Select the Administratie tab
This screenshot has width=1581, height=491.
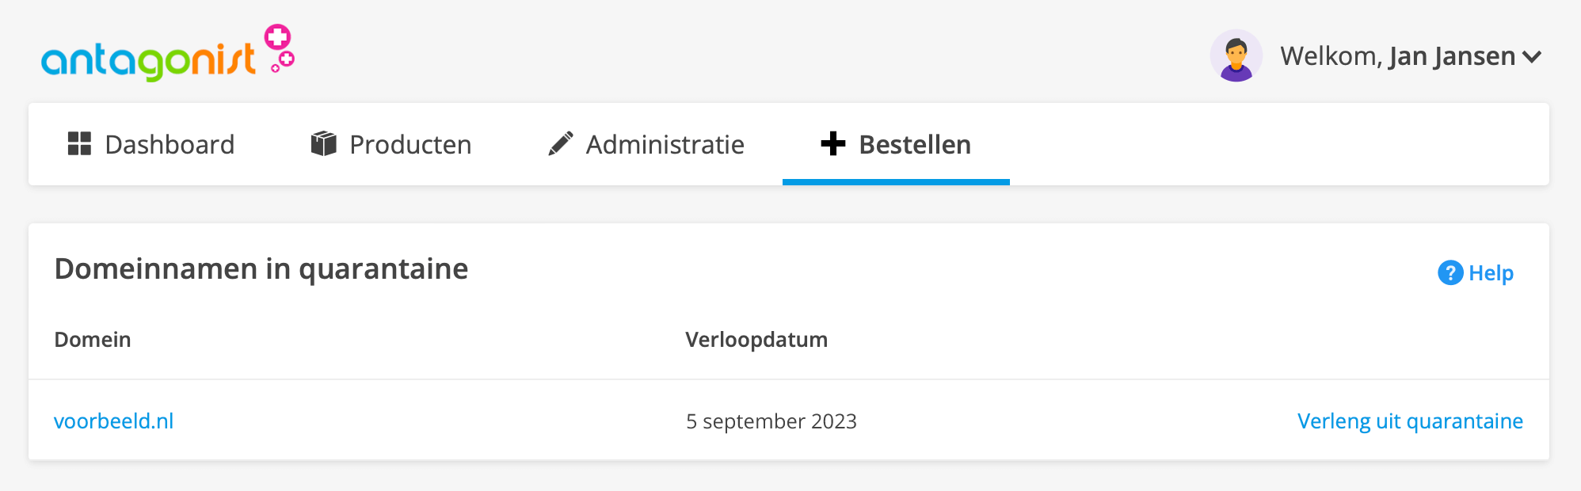664,144
